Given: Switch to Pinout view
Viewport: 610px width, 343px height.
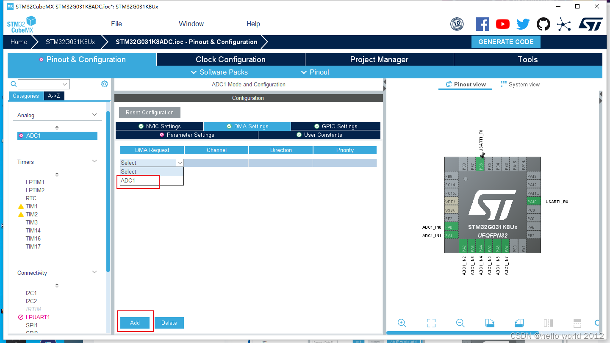Looking at the screenshot, I should pos(466,84).
